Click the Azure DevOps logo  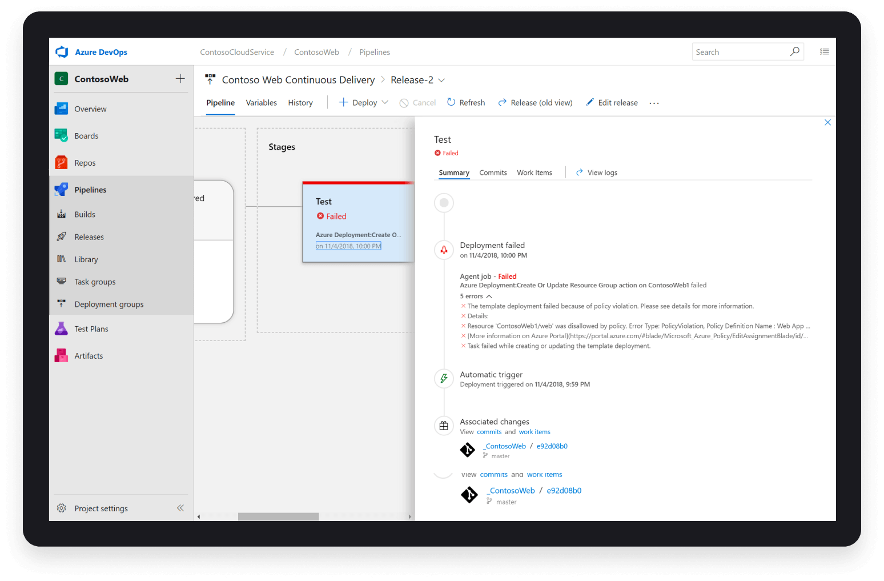[62, 52]
